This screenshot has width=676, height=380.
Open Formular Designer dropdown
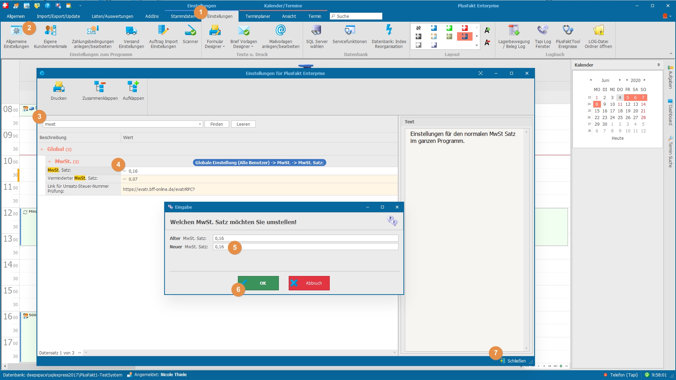click(x=215, y=37)
